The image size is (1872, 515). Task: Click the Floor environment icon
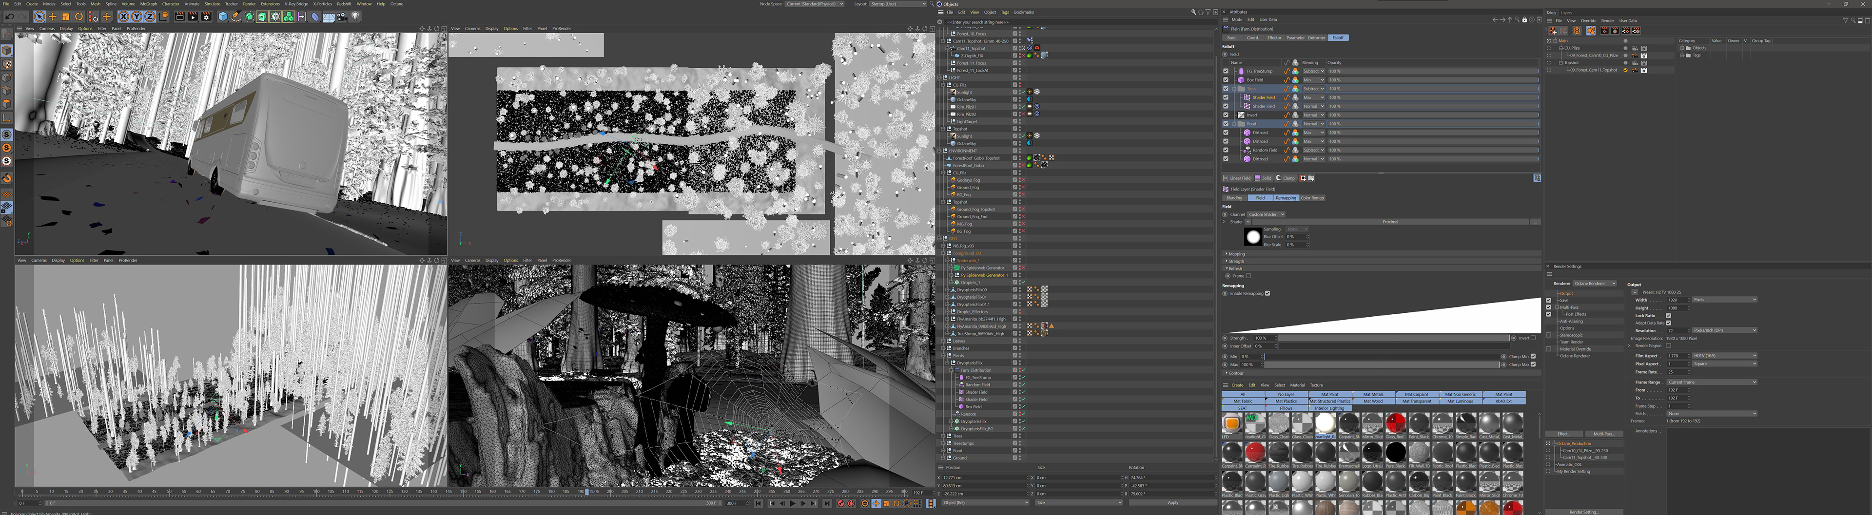point(329,17)
